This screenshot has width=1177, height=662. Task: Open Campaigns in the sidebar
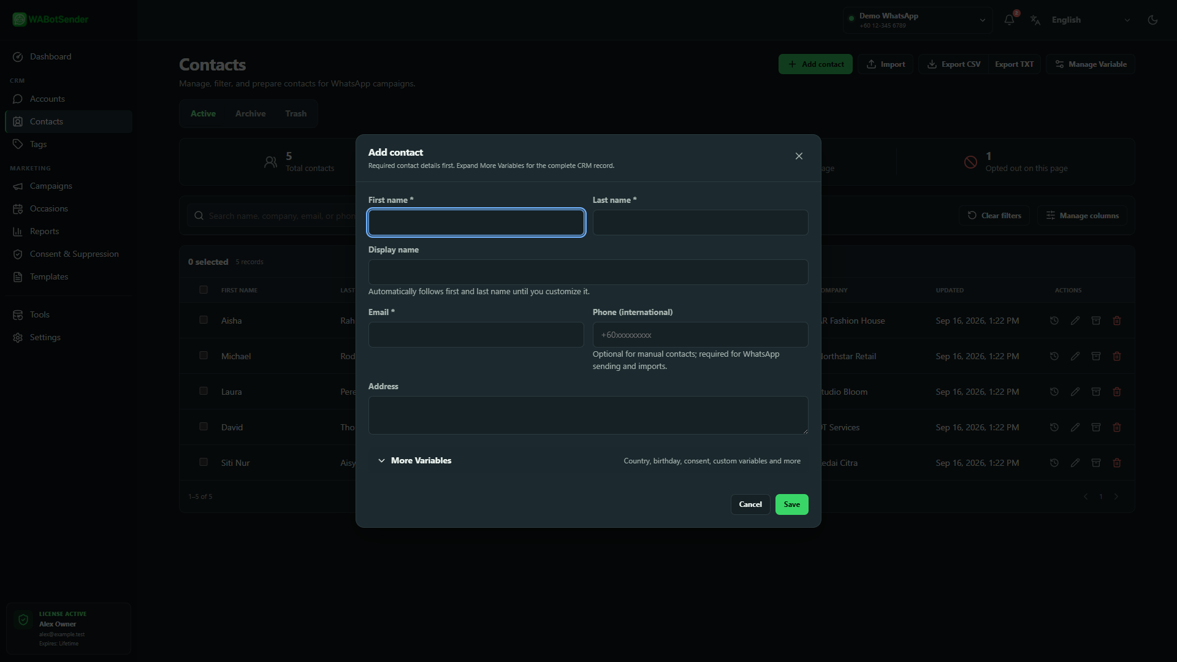[69, 186]
